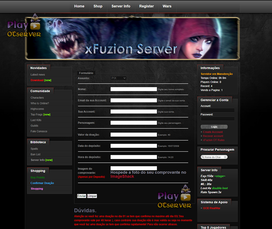This screenshot has height=229, width=272.
Task: Open the Assunto PIX dropdown
Action: pyautogui.click(x=119, y=78)
